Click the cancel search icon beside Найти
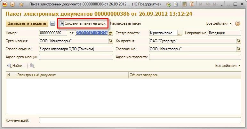The image size is (247, 129). pyautogui.click(x=32, y=66)
